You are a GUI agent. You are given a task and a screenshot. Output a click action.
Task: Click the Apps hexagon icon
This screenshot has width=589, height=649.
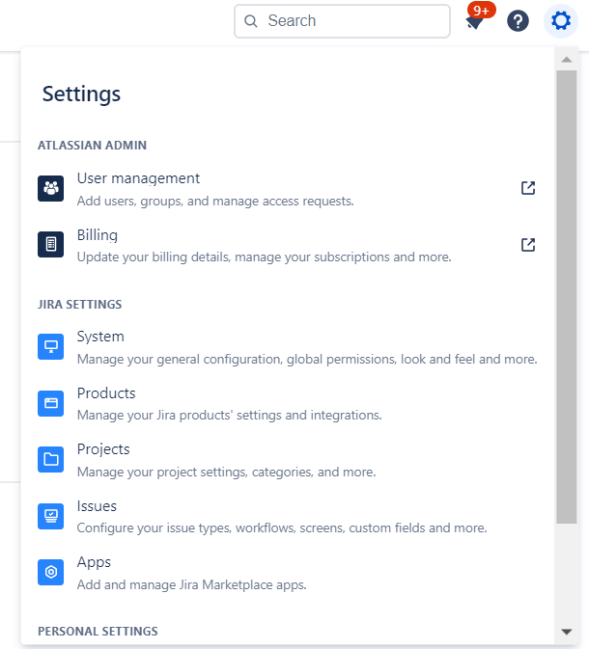(50, 572)
